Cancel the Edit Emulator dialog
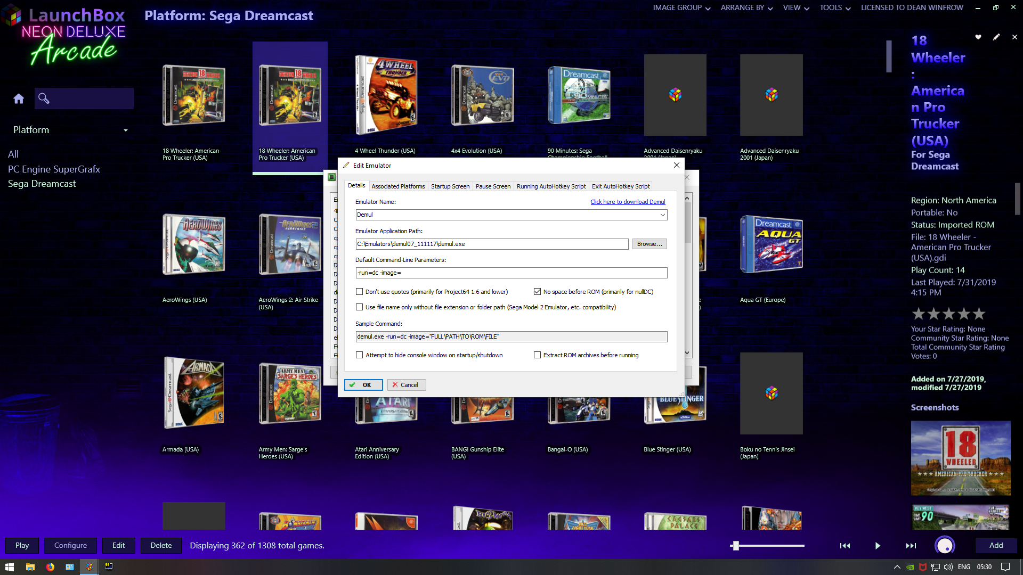The image size is (1023, 575). 407,385
